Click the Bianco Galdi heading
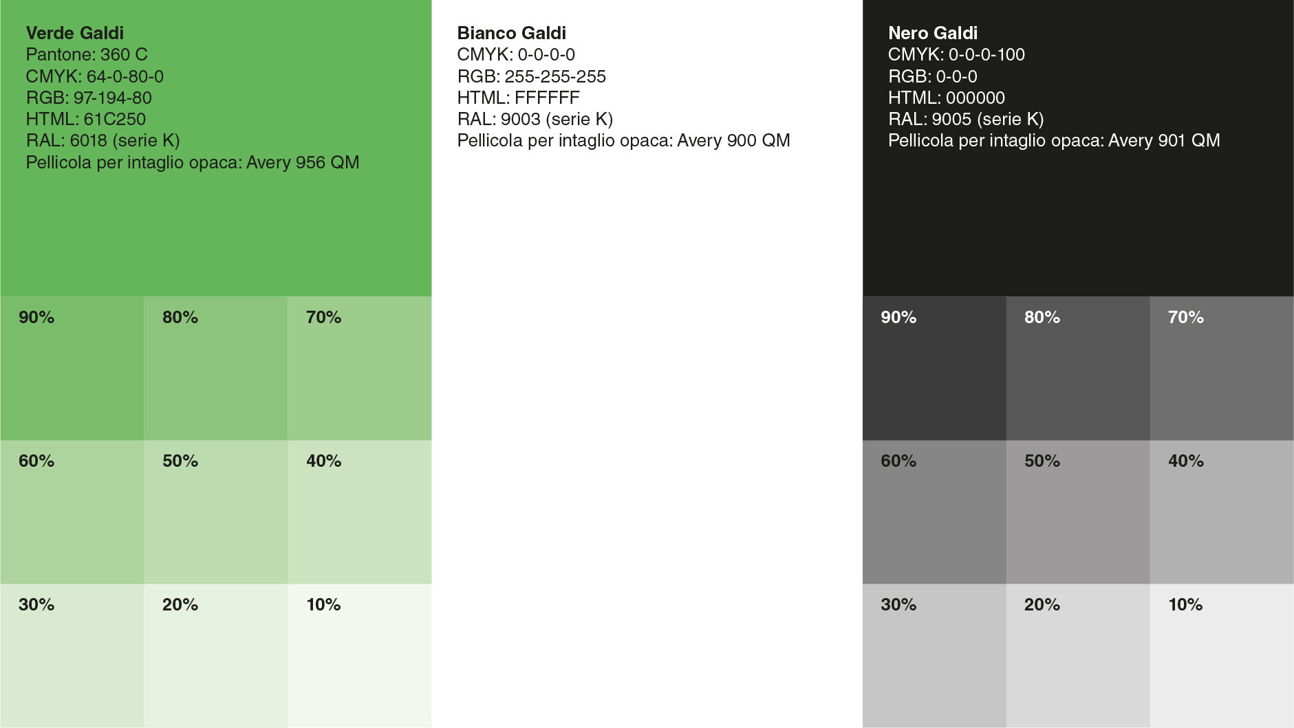 pyautogui.click(x=511, y=33)
